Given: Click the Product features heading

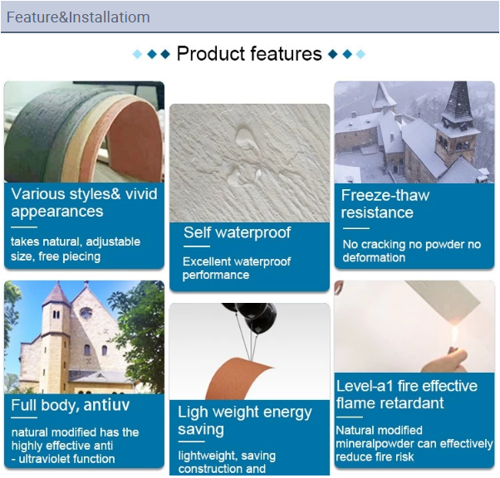Looking at the screenshot, I should pyautogui.click(x=249, y=54).
